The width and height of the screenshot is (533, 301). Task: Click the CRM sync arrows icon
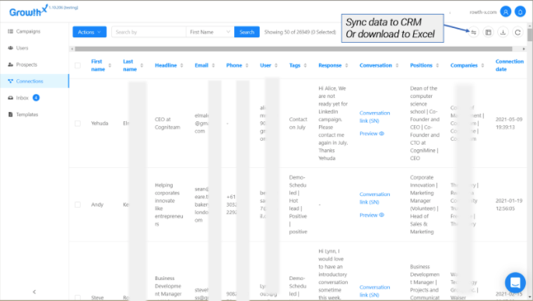tap(474, 32)
